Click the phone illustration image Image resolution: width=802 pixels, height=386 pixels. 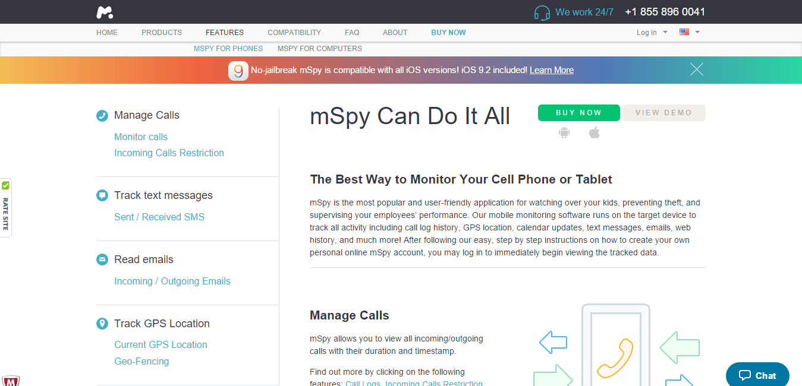[x=616, y=345]
